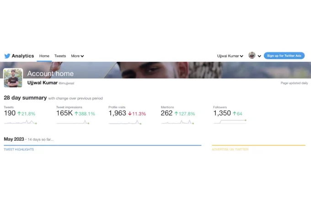This screenshot has width=311, height=208.
Task: Select the Followers value 1,350
Action: [x=222, y=113]
